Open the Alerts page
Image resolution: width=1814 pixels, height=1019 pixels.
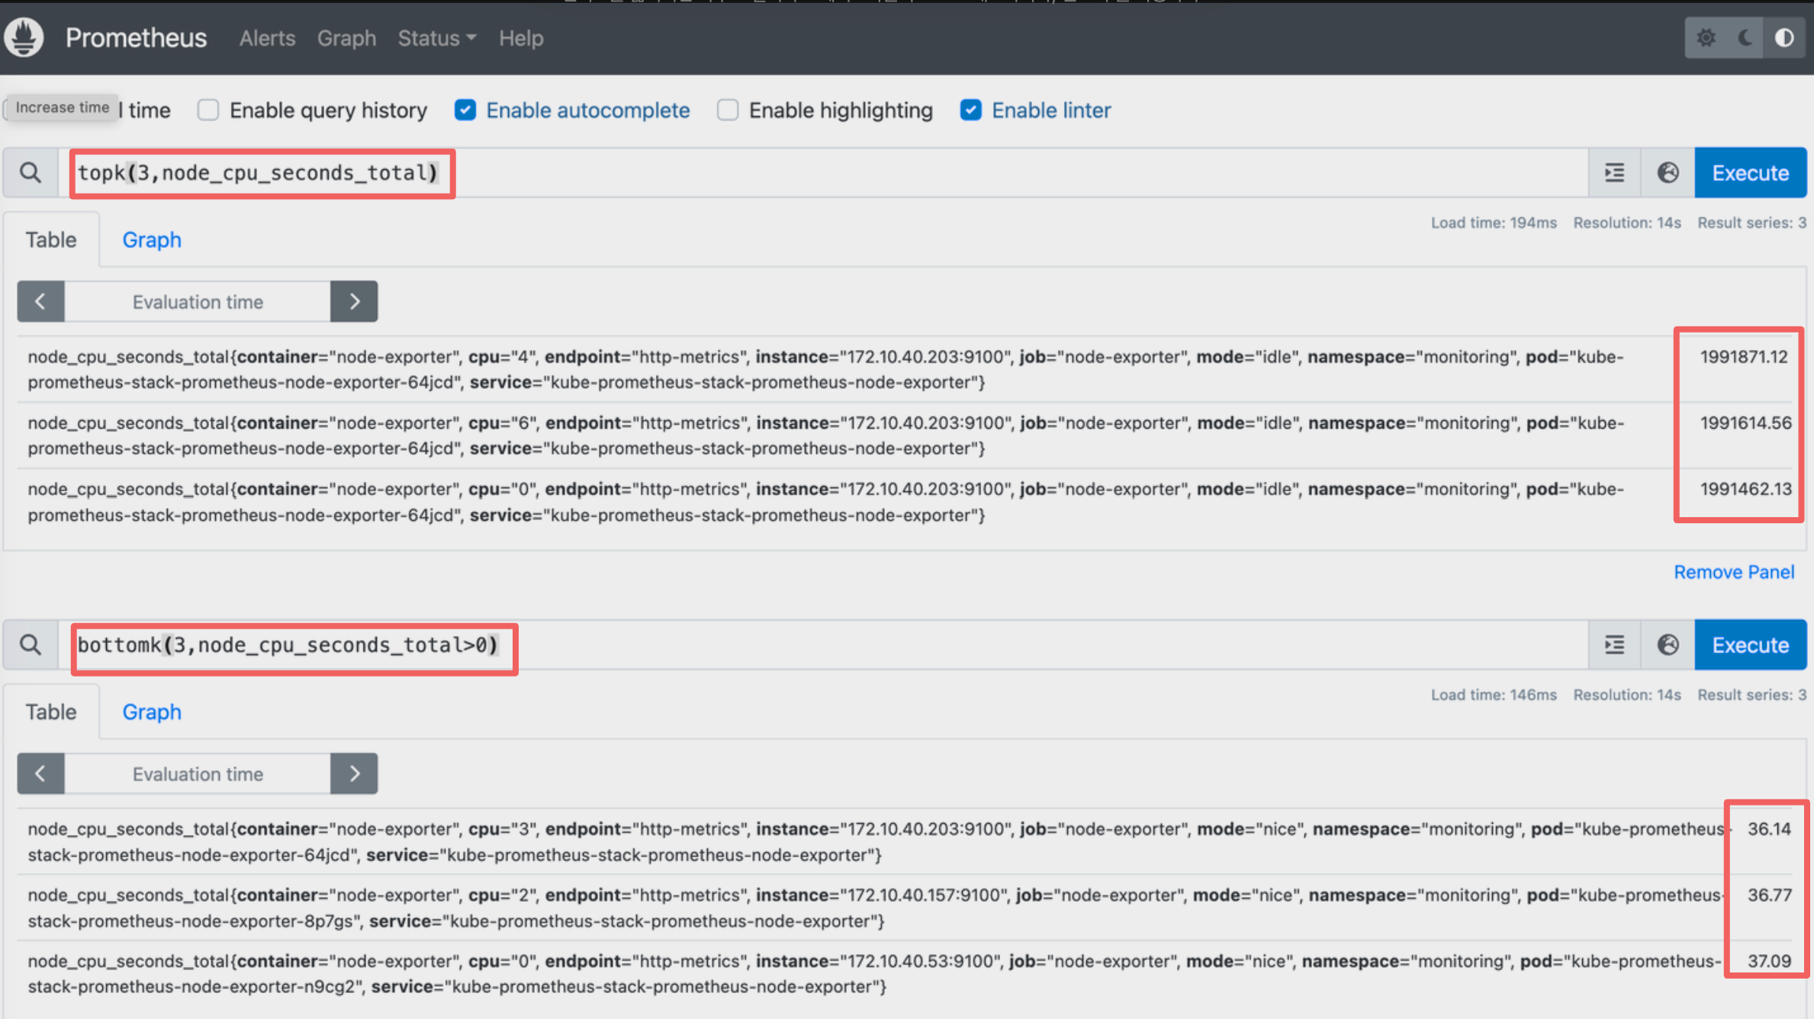tap(267, 38)
